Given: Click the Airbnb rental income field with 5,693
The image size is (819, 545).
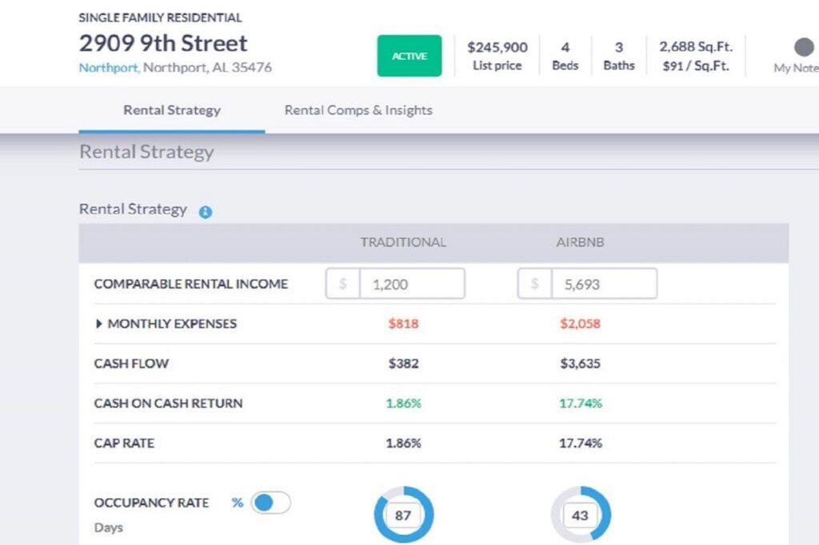Looking at the screenshot, I should [604, 284].
